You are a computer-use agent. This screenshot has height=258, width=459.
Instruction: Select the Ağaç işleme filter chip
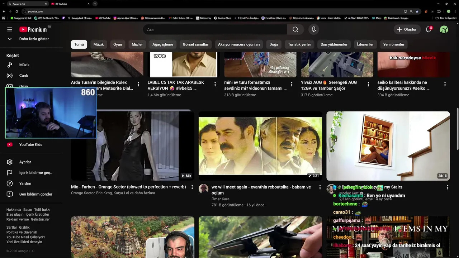tap(163, 44)
